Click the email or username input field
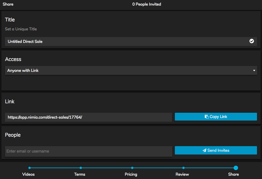Screen dimensions: 262x179 (x=89, y=151)
